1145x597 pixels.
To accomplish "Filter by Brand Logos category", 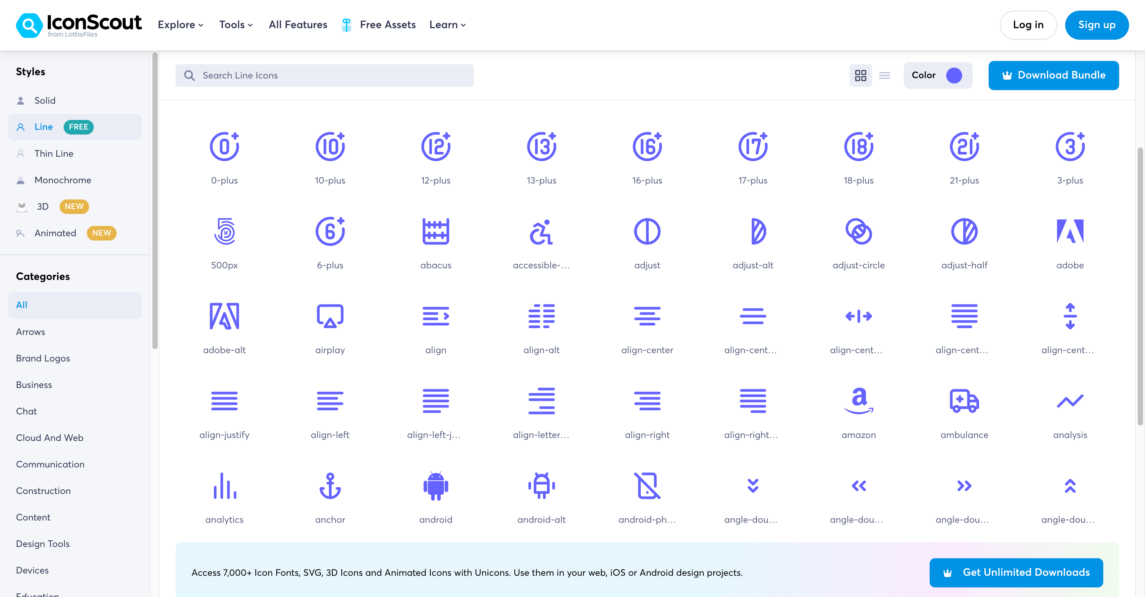I will pos(75,358).
